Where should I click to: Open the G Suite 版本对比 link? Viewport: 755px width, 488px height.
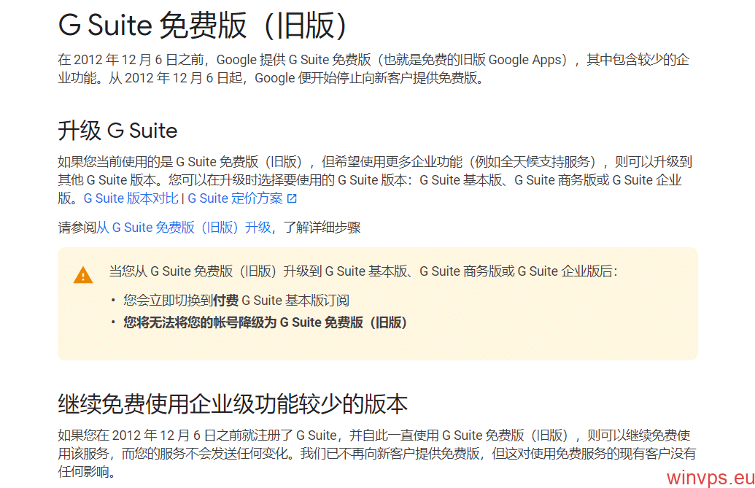pos(131,198)
